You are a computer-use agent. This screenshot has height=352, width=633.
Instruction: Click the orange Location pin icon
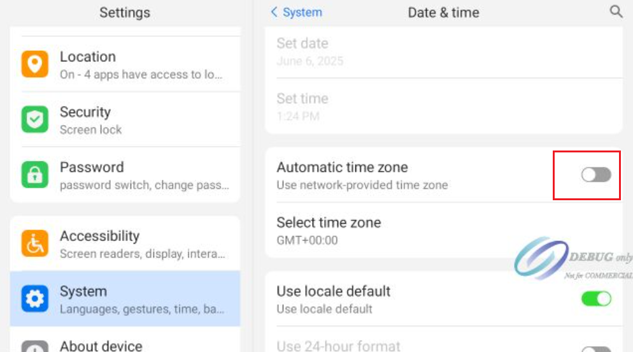click(x=35, y=64)
